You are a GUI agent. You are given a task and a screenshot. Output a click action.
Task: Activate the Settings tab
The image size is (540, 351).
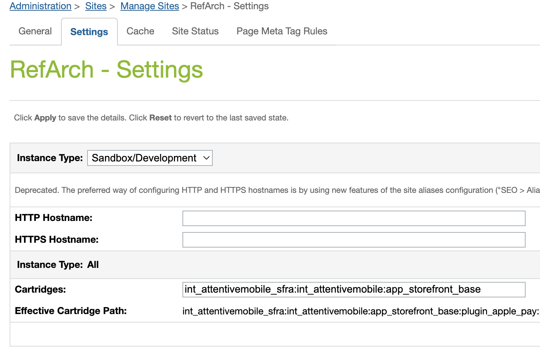pos(89,31)
